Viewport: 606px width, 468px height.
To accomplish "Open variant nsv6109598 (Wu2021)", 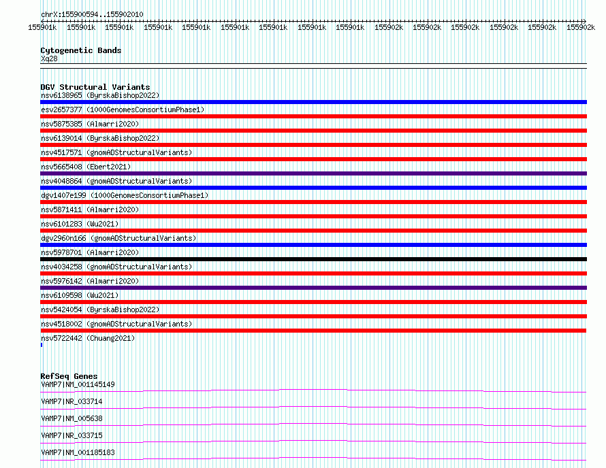I will [x=80, y=295].
